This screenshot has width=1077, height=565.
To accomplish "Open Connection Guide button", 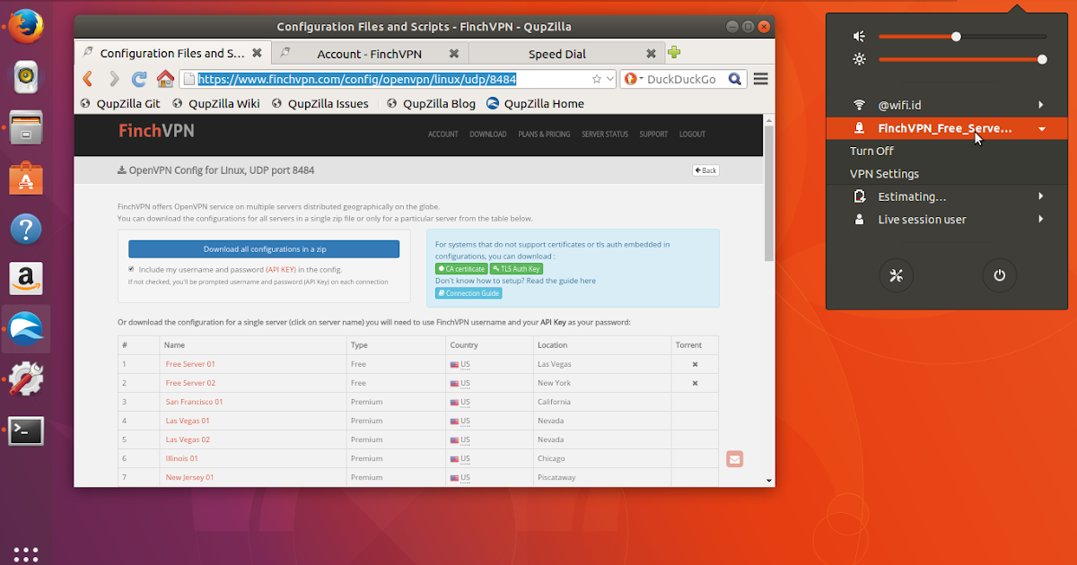I will pyautogui.click(x=468, y=293).
